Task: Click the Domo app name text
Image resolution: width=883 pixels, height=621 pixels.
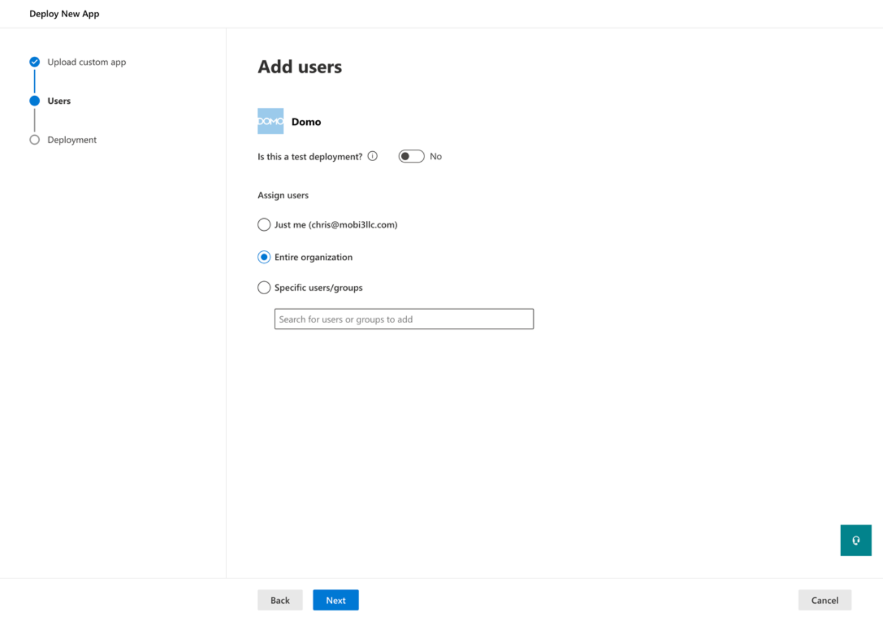Action: click(x=306, y=121)
